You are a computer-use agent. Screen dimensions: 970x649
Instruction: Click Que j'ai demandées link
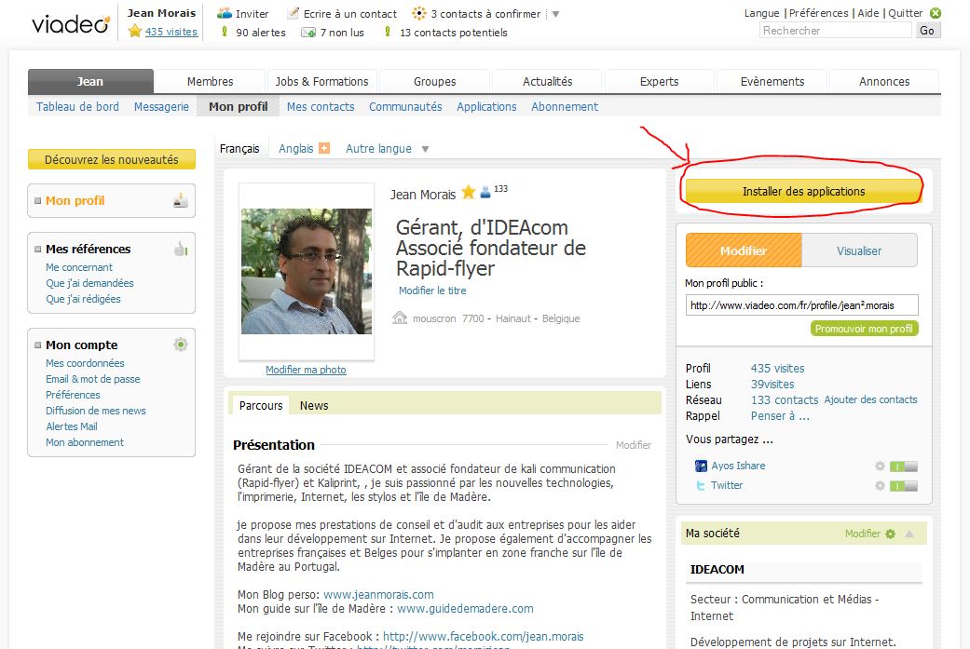(x=89, y=283)
